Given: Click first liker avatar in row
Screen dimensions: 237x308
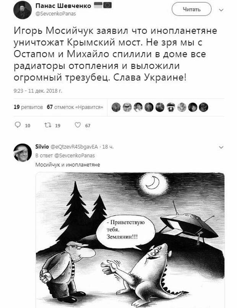Looking at the screenshot, I should click(116, 107).
